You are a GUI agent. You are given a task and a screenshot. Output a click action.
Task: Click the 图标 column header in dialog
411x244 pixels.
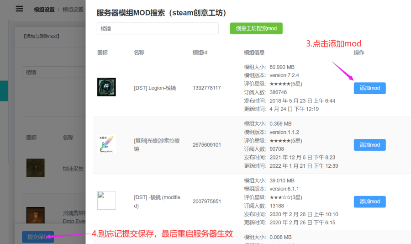[x=102, y=53]
